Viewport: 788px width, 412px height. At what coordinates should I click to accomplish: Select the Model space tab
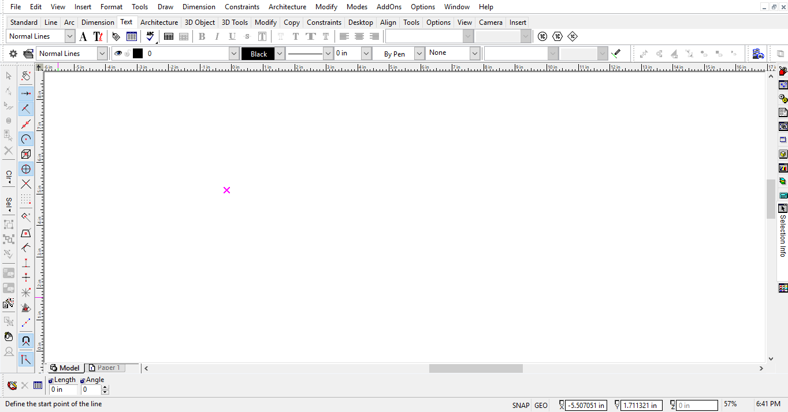click(x=65, y=368)
